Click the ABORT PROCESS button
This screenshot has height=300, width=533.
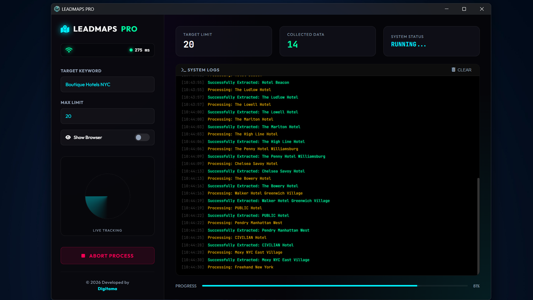click(107, 256)
